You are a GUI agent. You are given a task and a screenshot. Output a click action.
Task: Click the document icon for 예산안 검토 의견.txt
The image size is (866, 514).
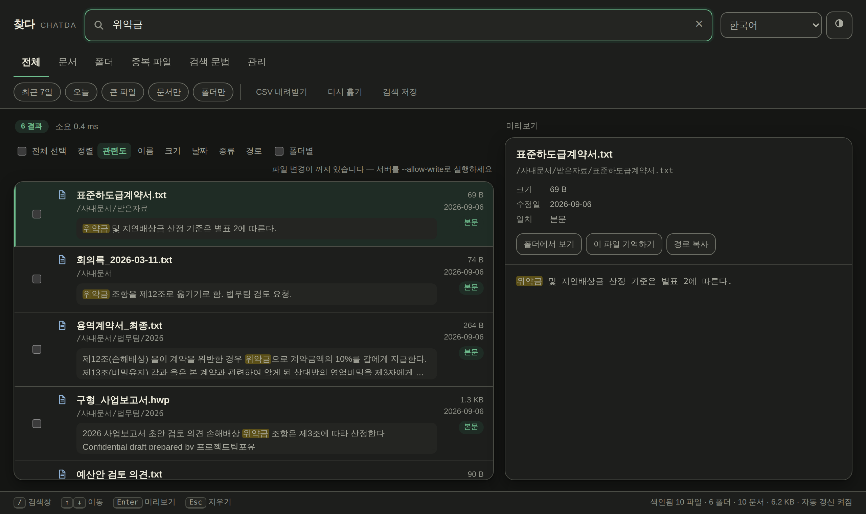coord(62,474)
